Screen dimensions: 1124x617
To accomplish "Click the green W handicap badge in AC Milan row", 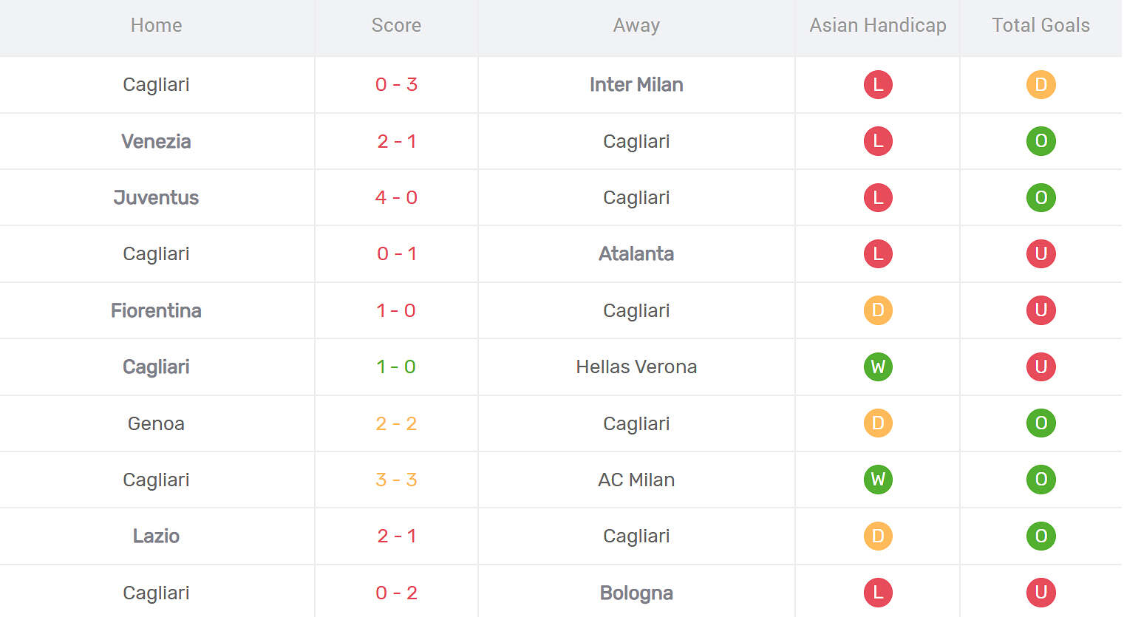I will coord(878,480).
